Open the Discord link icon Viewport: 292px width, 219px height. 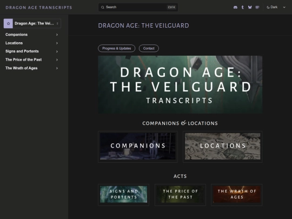(235, 7)
